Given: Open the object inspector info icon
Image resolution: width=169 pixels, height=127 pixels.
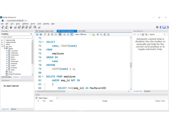Looking at the screenshot, I should click(11, 27).
